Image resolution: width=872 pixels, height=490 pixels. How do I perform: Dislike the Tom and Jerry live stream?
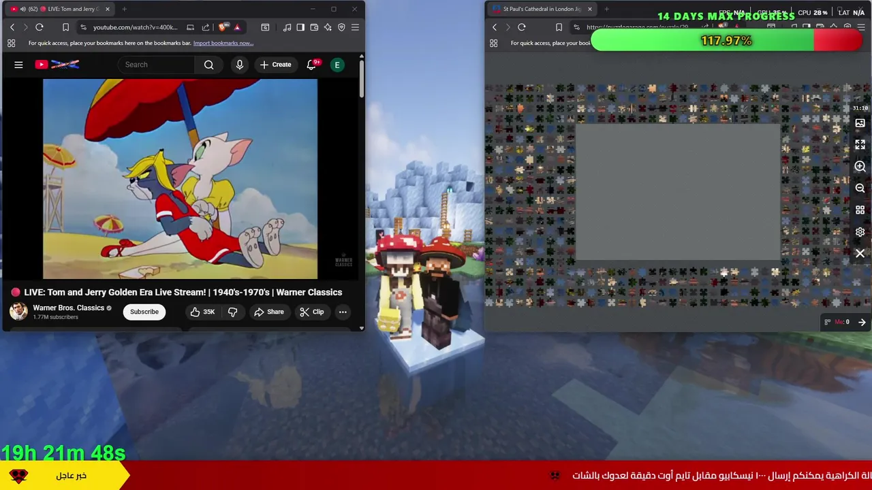233,312
